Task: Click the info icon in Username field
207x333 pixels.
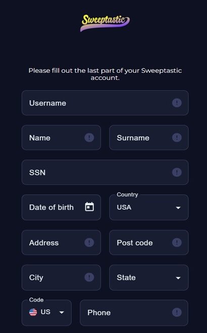Action: tap(177, 103)
